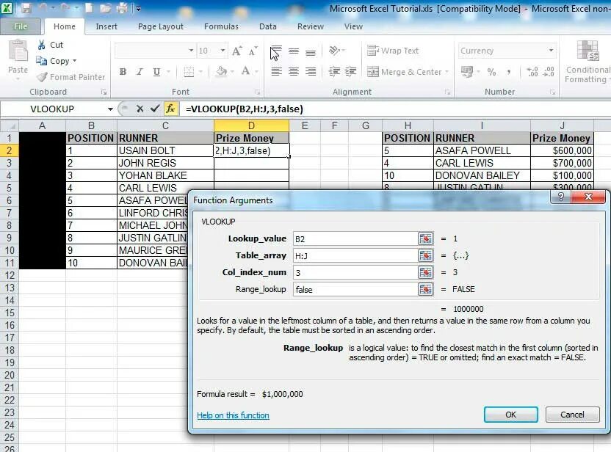
Task: Click the Decrease Indent icon
Action: pyautogui.click(x=334, y=72)
